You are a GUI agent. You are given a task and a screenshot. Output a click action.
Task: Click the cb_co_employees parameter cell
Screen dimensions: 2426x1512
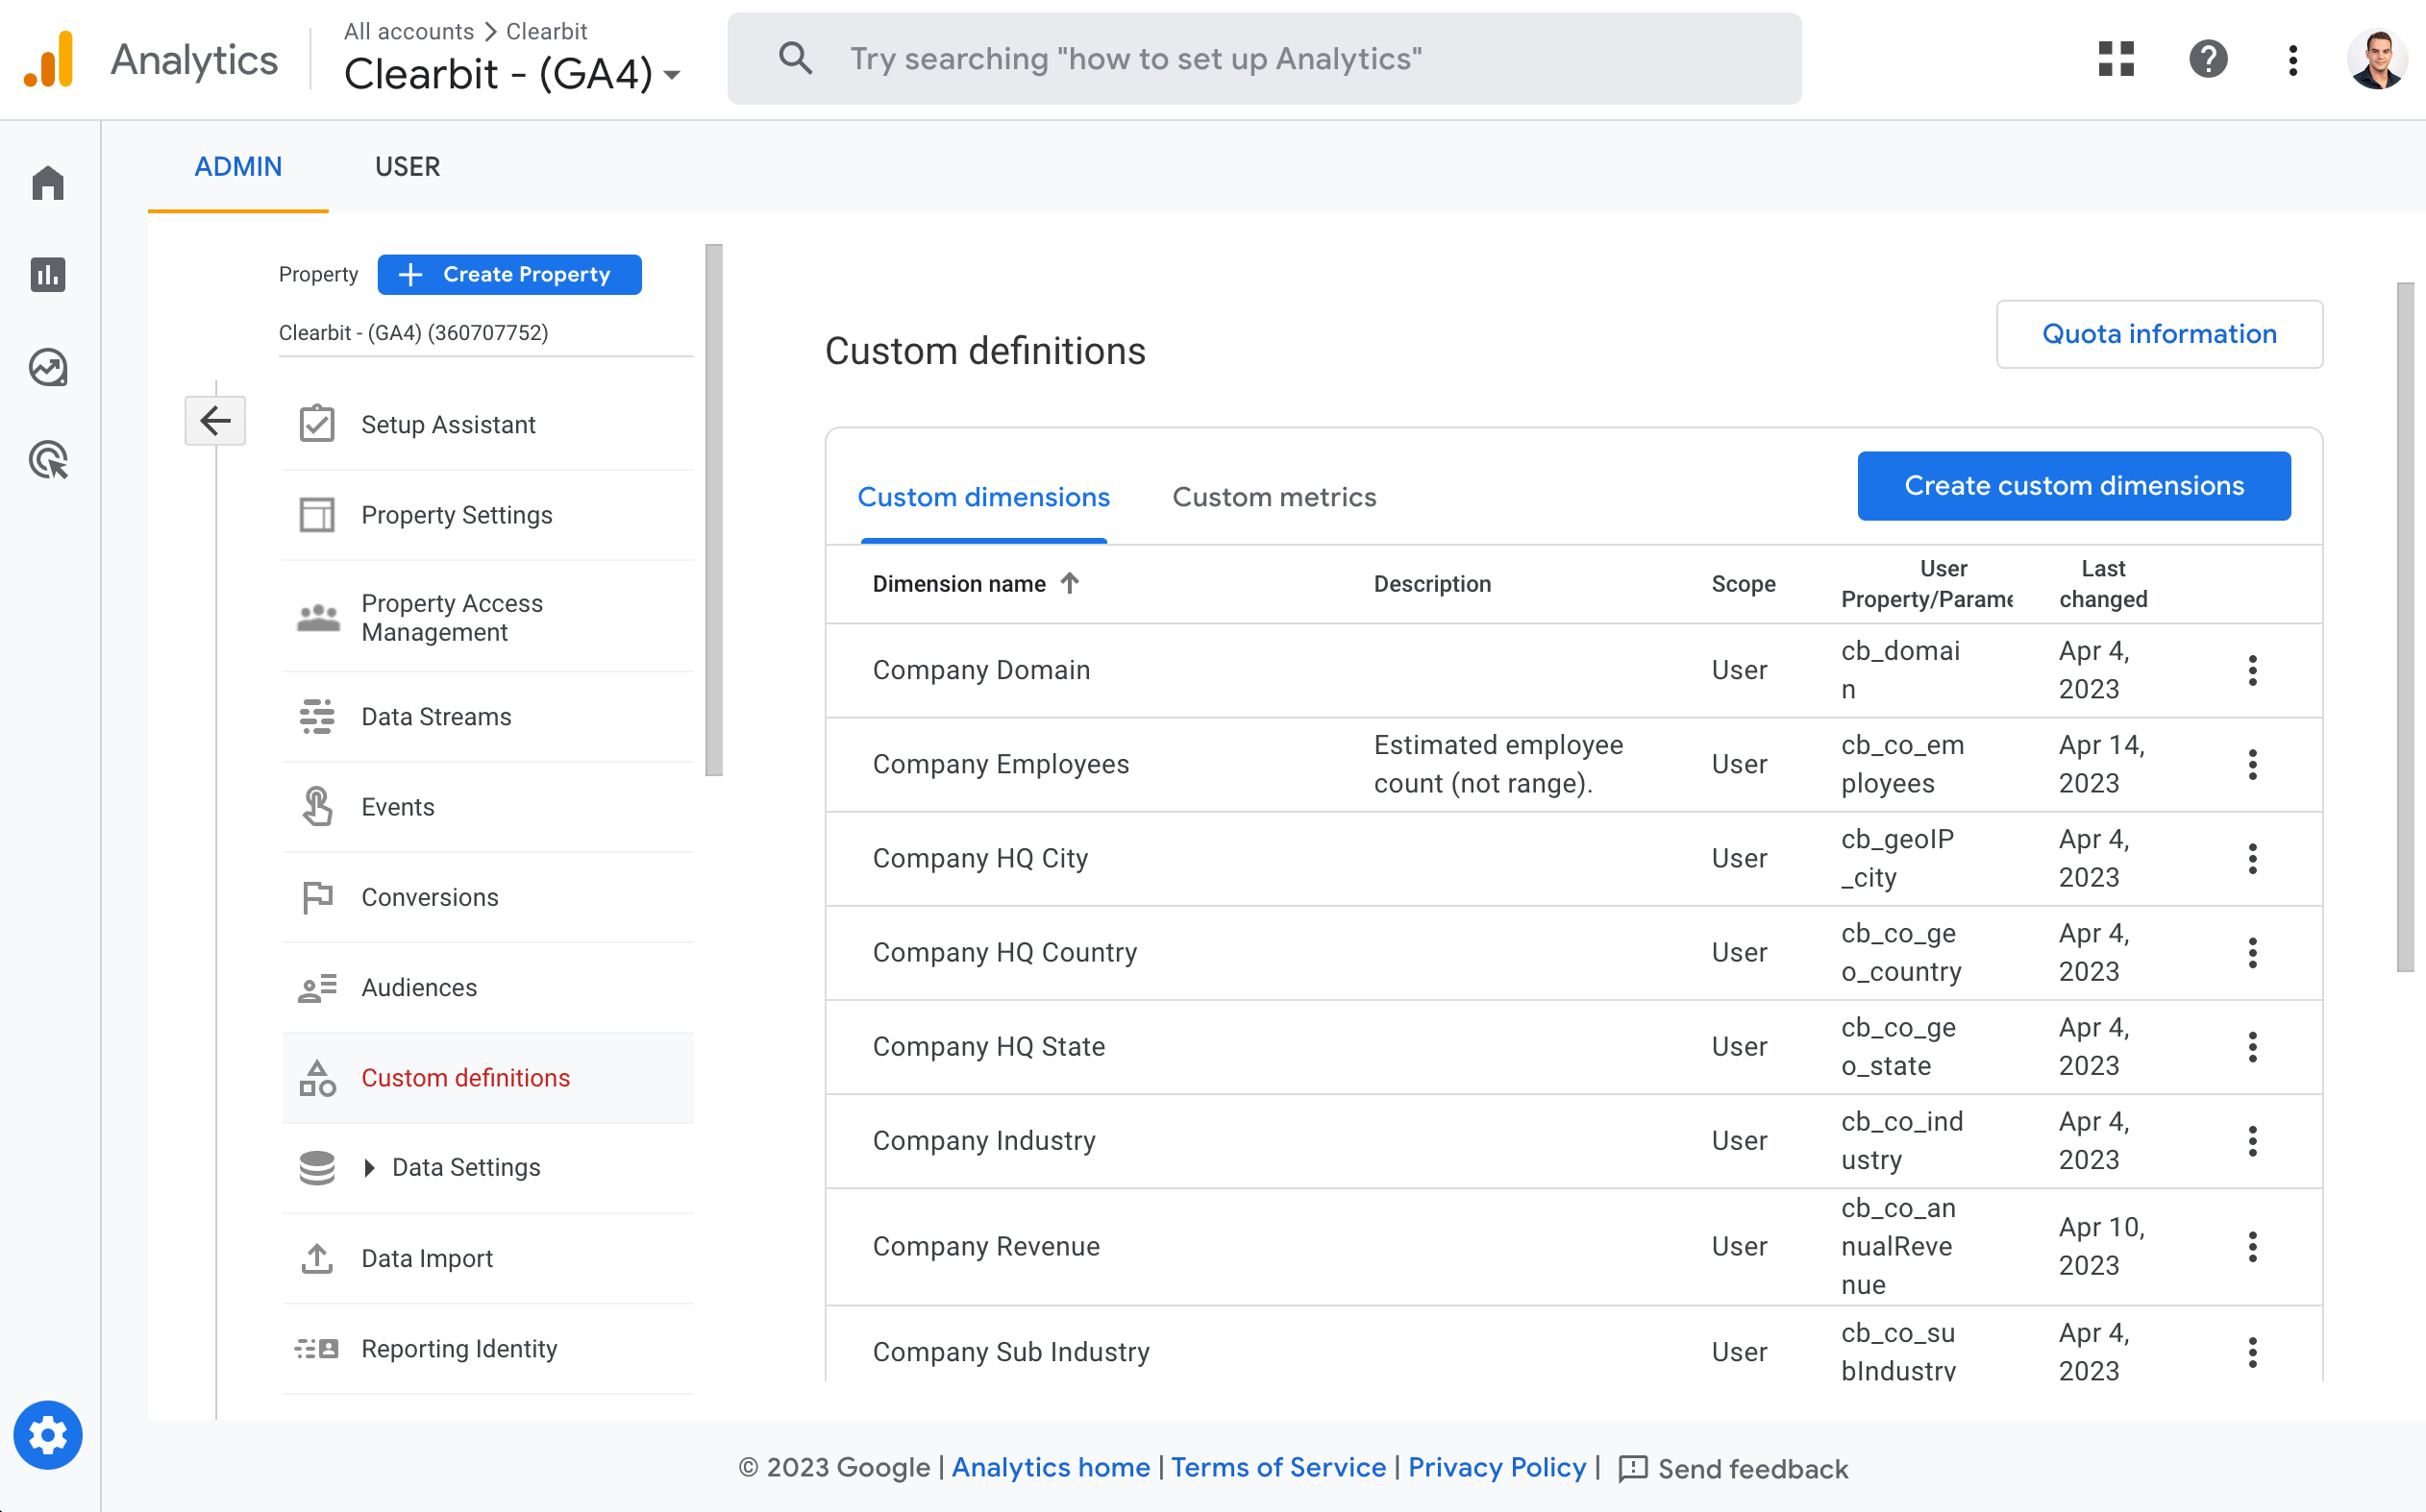(x=1903, y=764)
